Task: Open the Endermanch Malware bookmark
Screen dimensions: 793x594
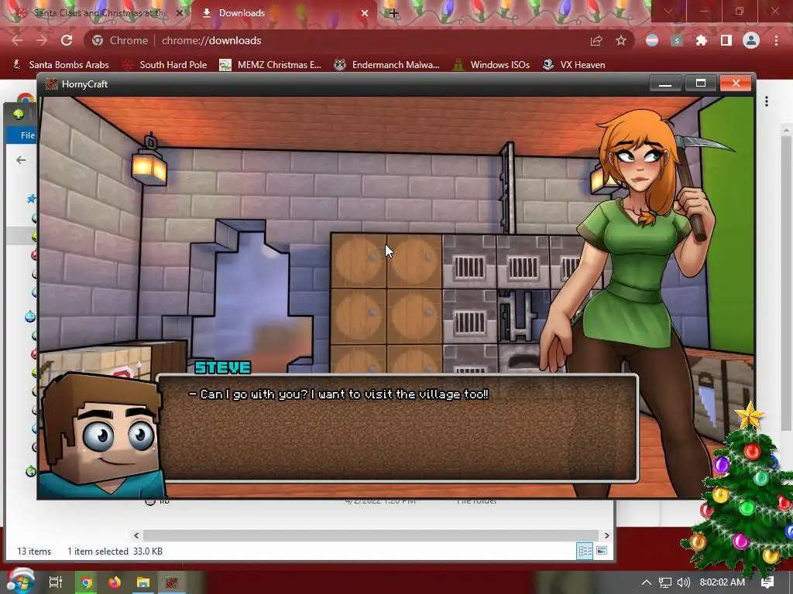Action: (386, 65)
